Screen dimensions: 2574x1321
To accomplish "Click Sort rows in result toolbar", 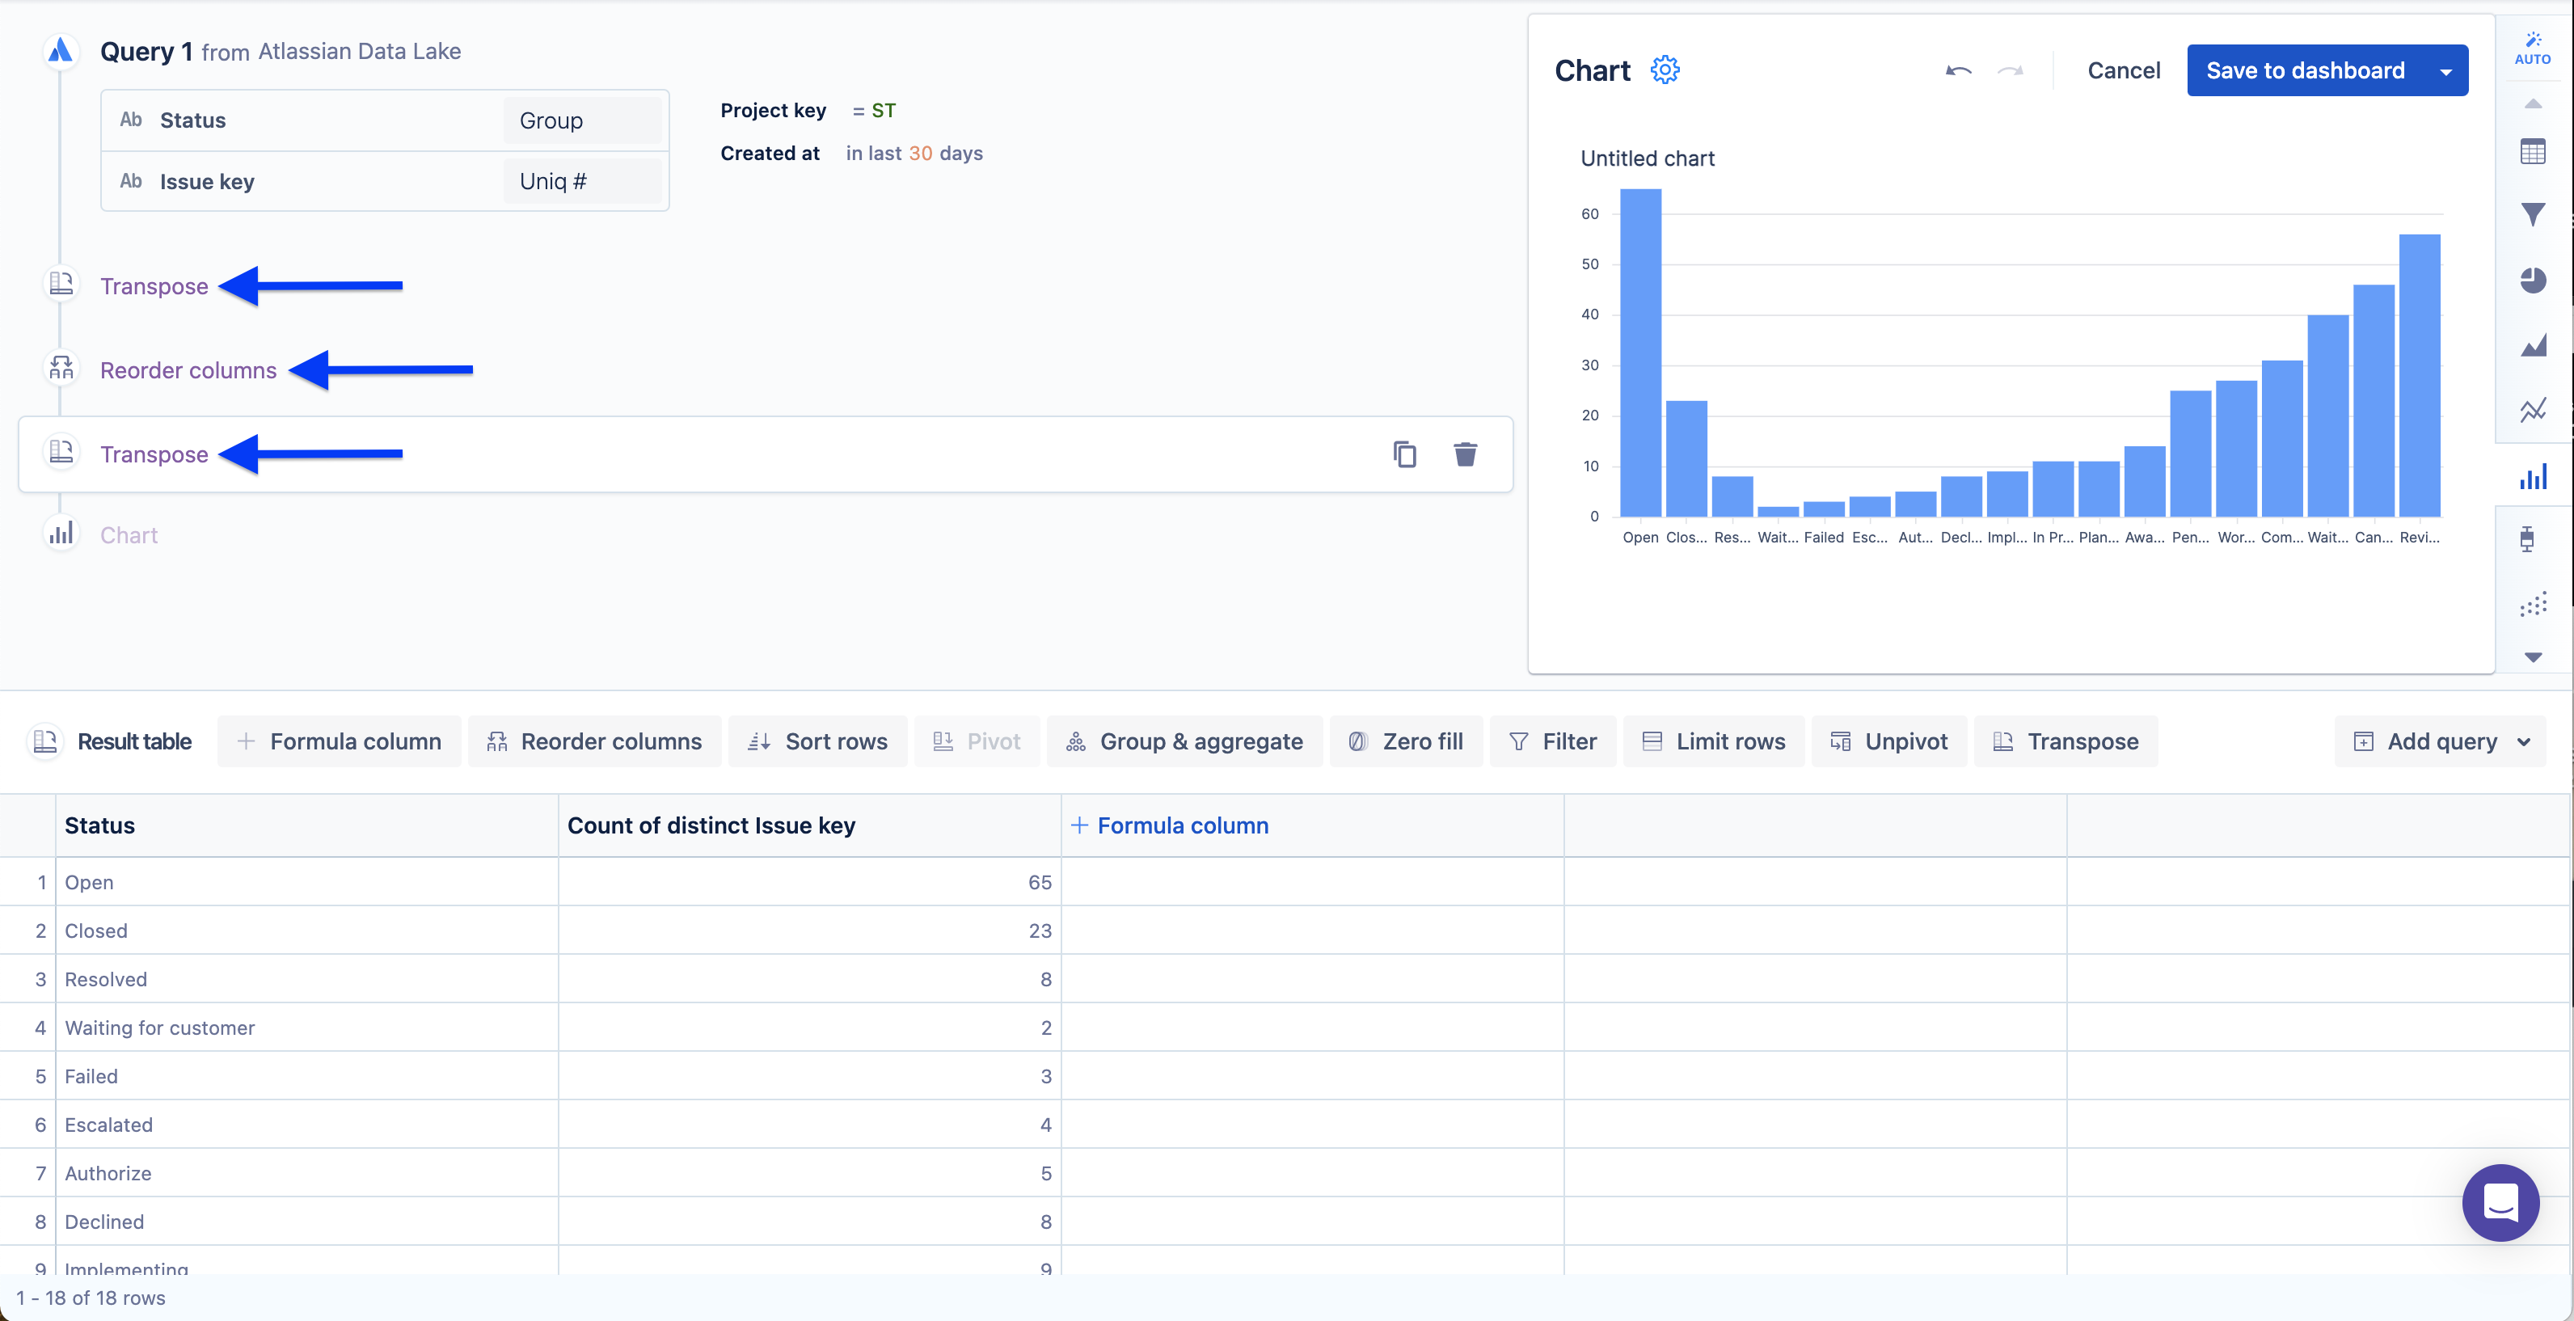I will (x=817, y=741).
